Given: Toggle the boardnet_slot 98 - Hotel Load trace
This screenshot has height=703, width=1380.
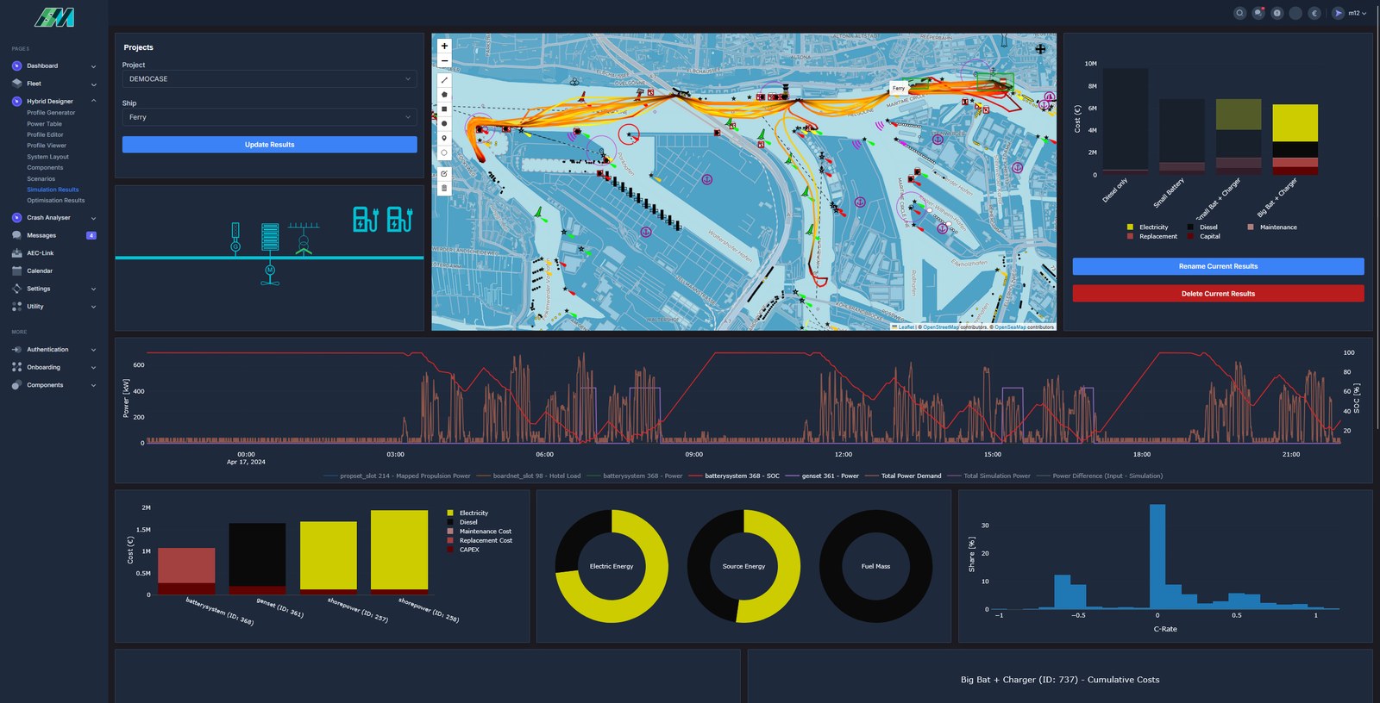Looking at the screenshot, I should pos(529,476).
